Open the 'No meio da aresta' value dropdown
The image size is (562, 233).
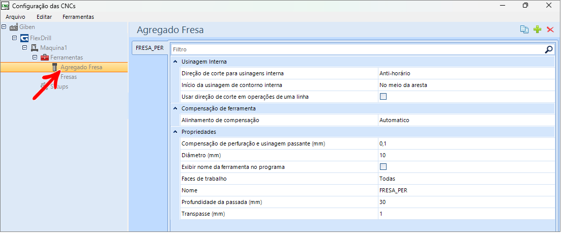tap(466, 85)
